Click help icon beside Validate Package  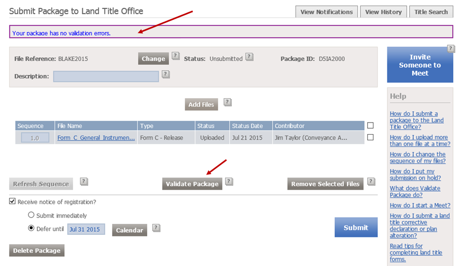(x=229, y=181)
